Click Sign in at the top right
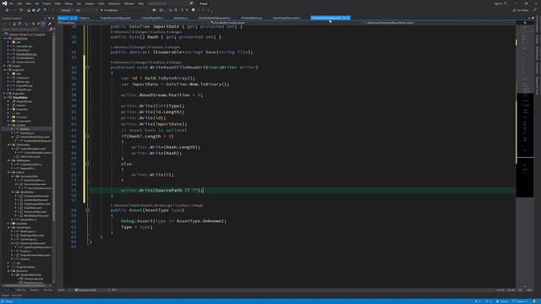This screenshot has height=304, width=541. coord(498,3)
